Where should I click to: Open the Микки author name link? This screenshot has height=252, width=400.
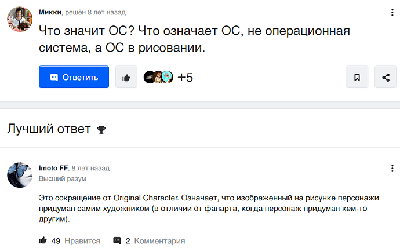(x=50, y=12)
